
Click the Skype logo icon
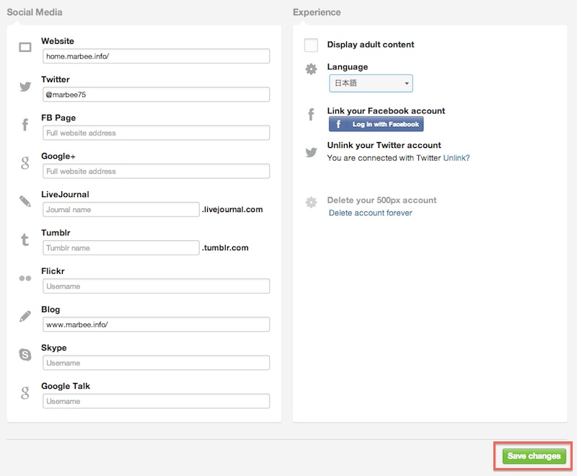click(x=25, y=354)
